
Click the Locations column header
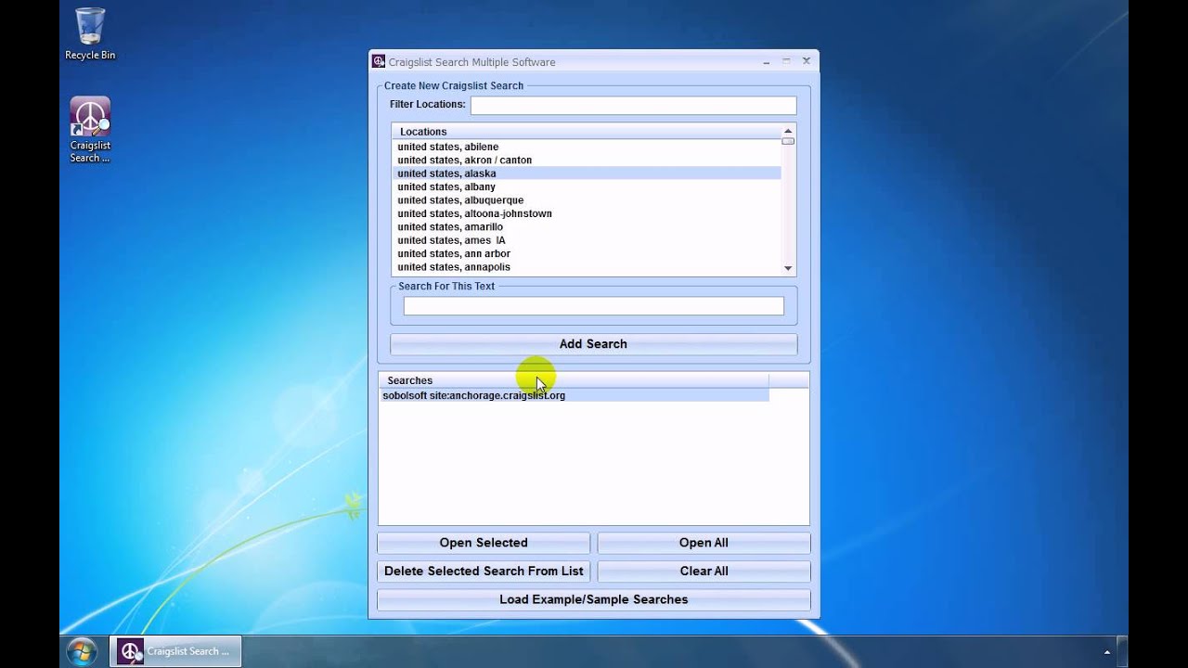coord(587,132)
